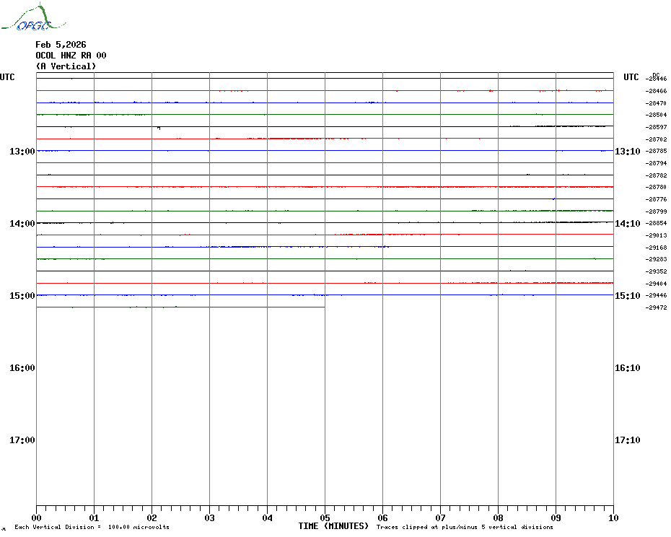The width and height of the screenshot is (671, 537).
Task: Click the (A Vertical) channel label
Action: tap(66, 66)
